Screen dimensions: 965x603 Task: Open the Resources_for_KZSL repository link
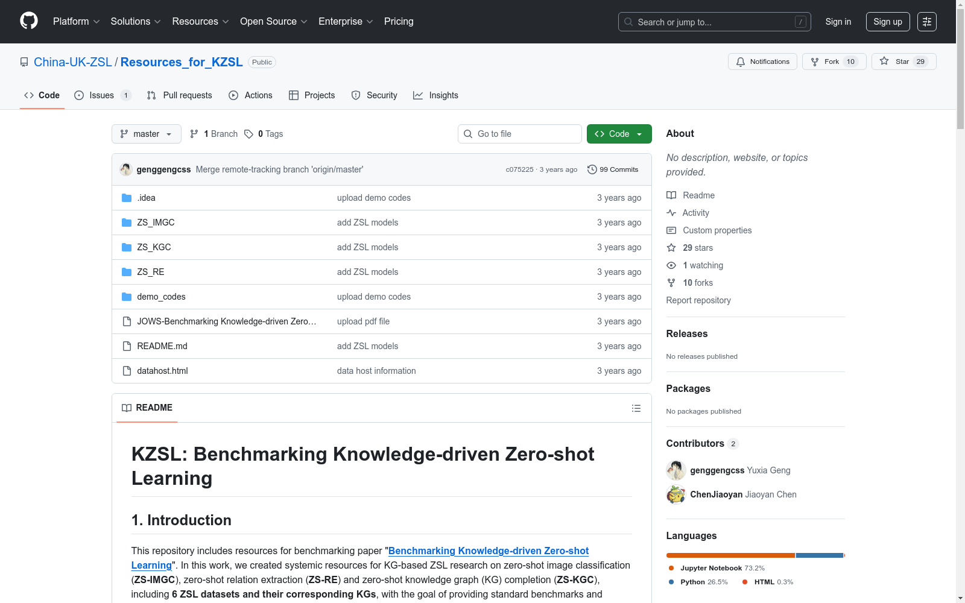[x=182, y=62]
